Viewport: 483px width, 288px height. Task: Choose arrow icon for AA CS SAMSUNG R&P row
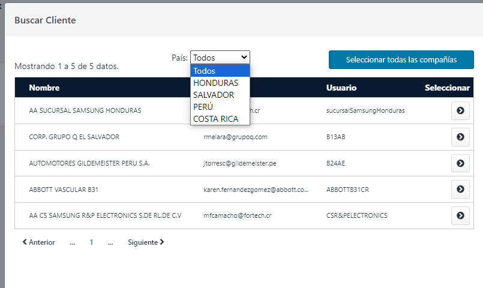[x=460, y=215]
